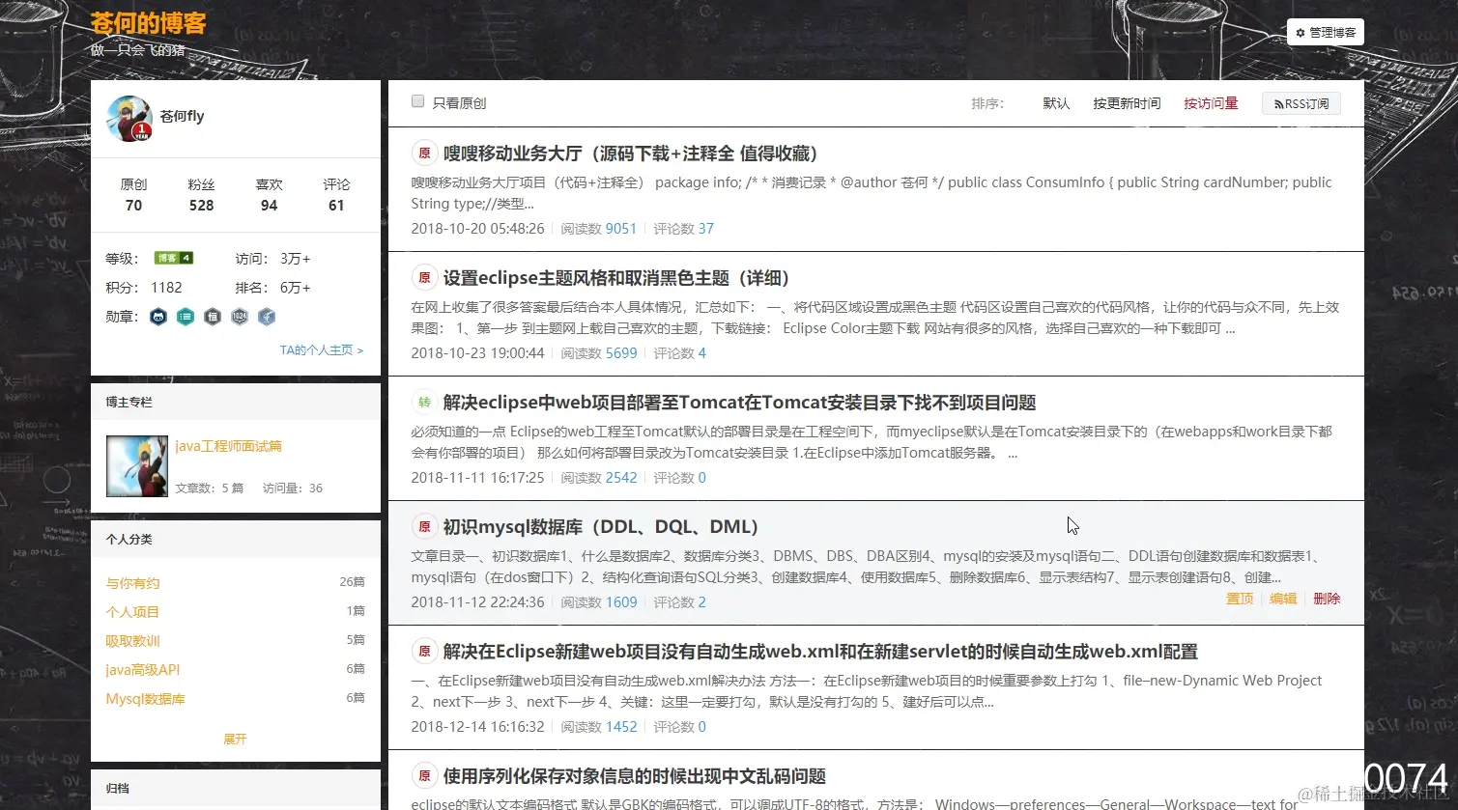The height and width of the screenshot is (810, 1458).
Task: Click the 1024 medal badge
Action: (x=240, y=317)
